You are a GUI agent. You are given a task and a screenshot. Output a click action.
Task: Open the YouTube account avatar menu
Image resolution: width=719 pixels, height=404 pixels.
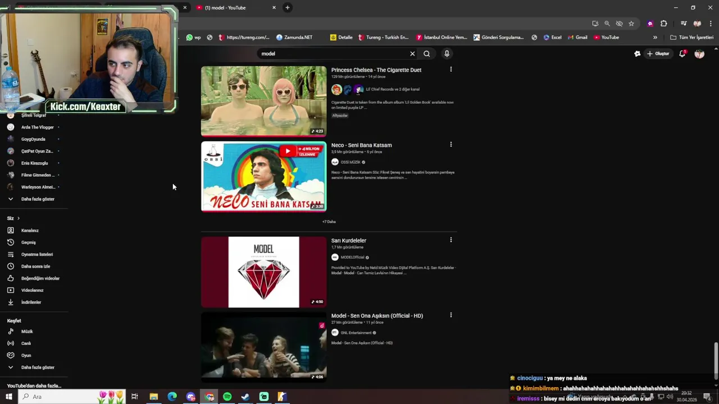[x=699, y=54]
